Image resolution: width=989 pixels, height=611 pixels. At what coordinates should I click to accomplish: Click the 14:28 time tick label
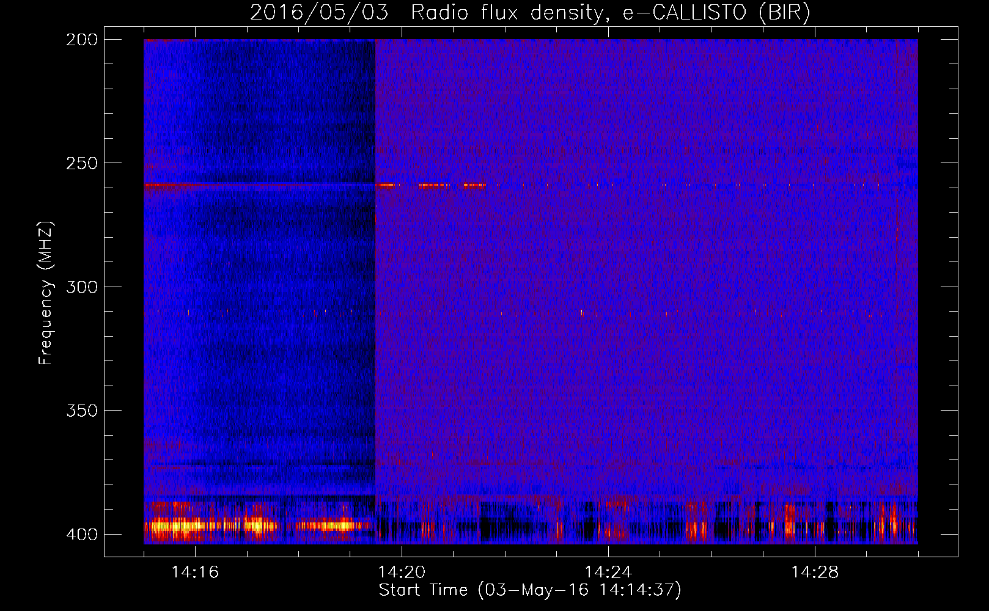[x=815, y=573]
